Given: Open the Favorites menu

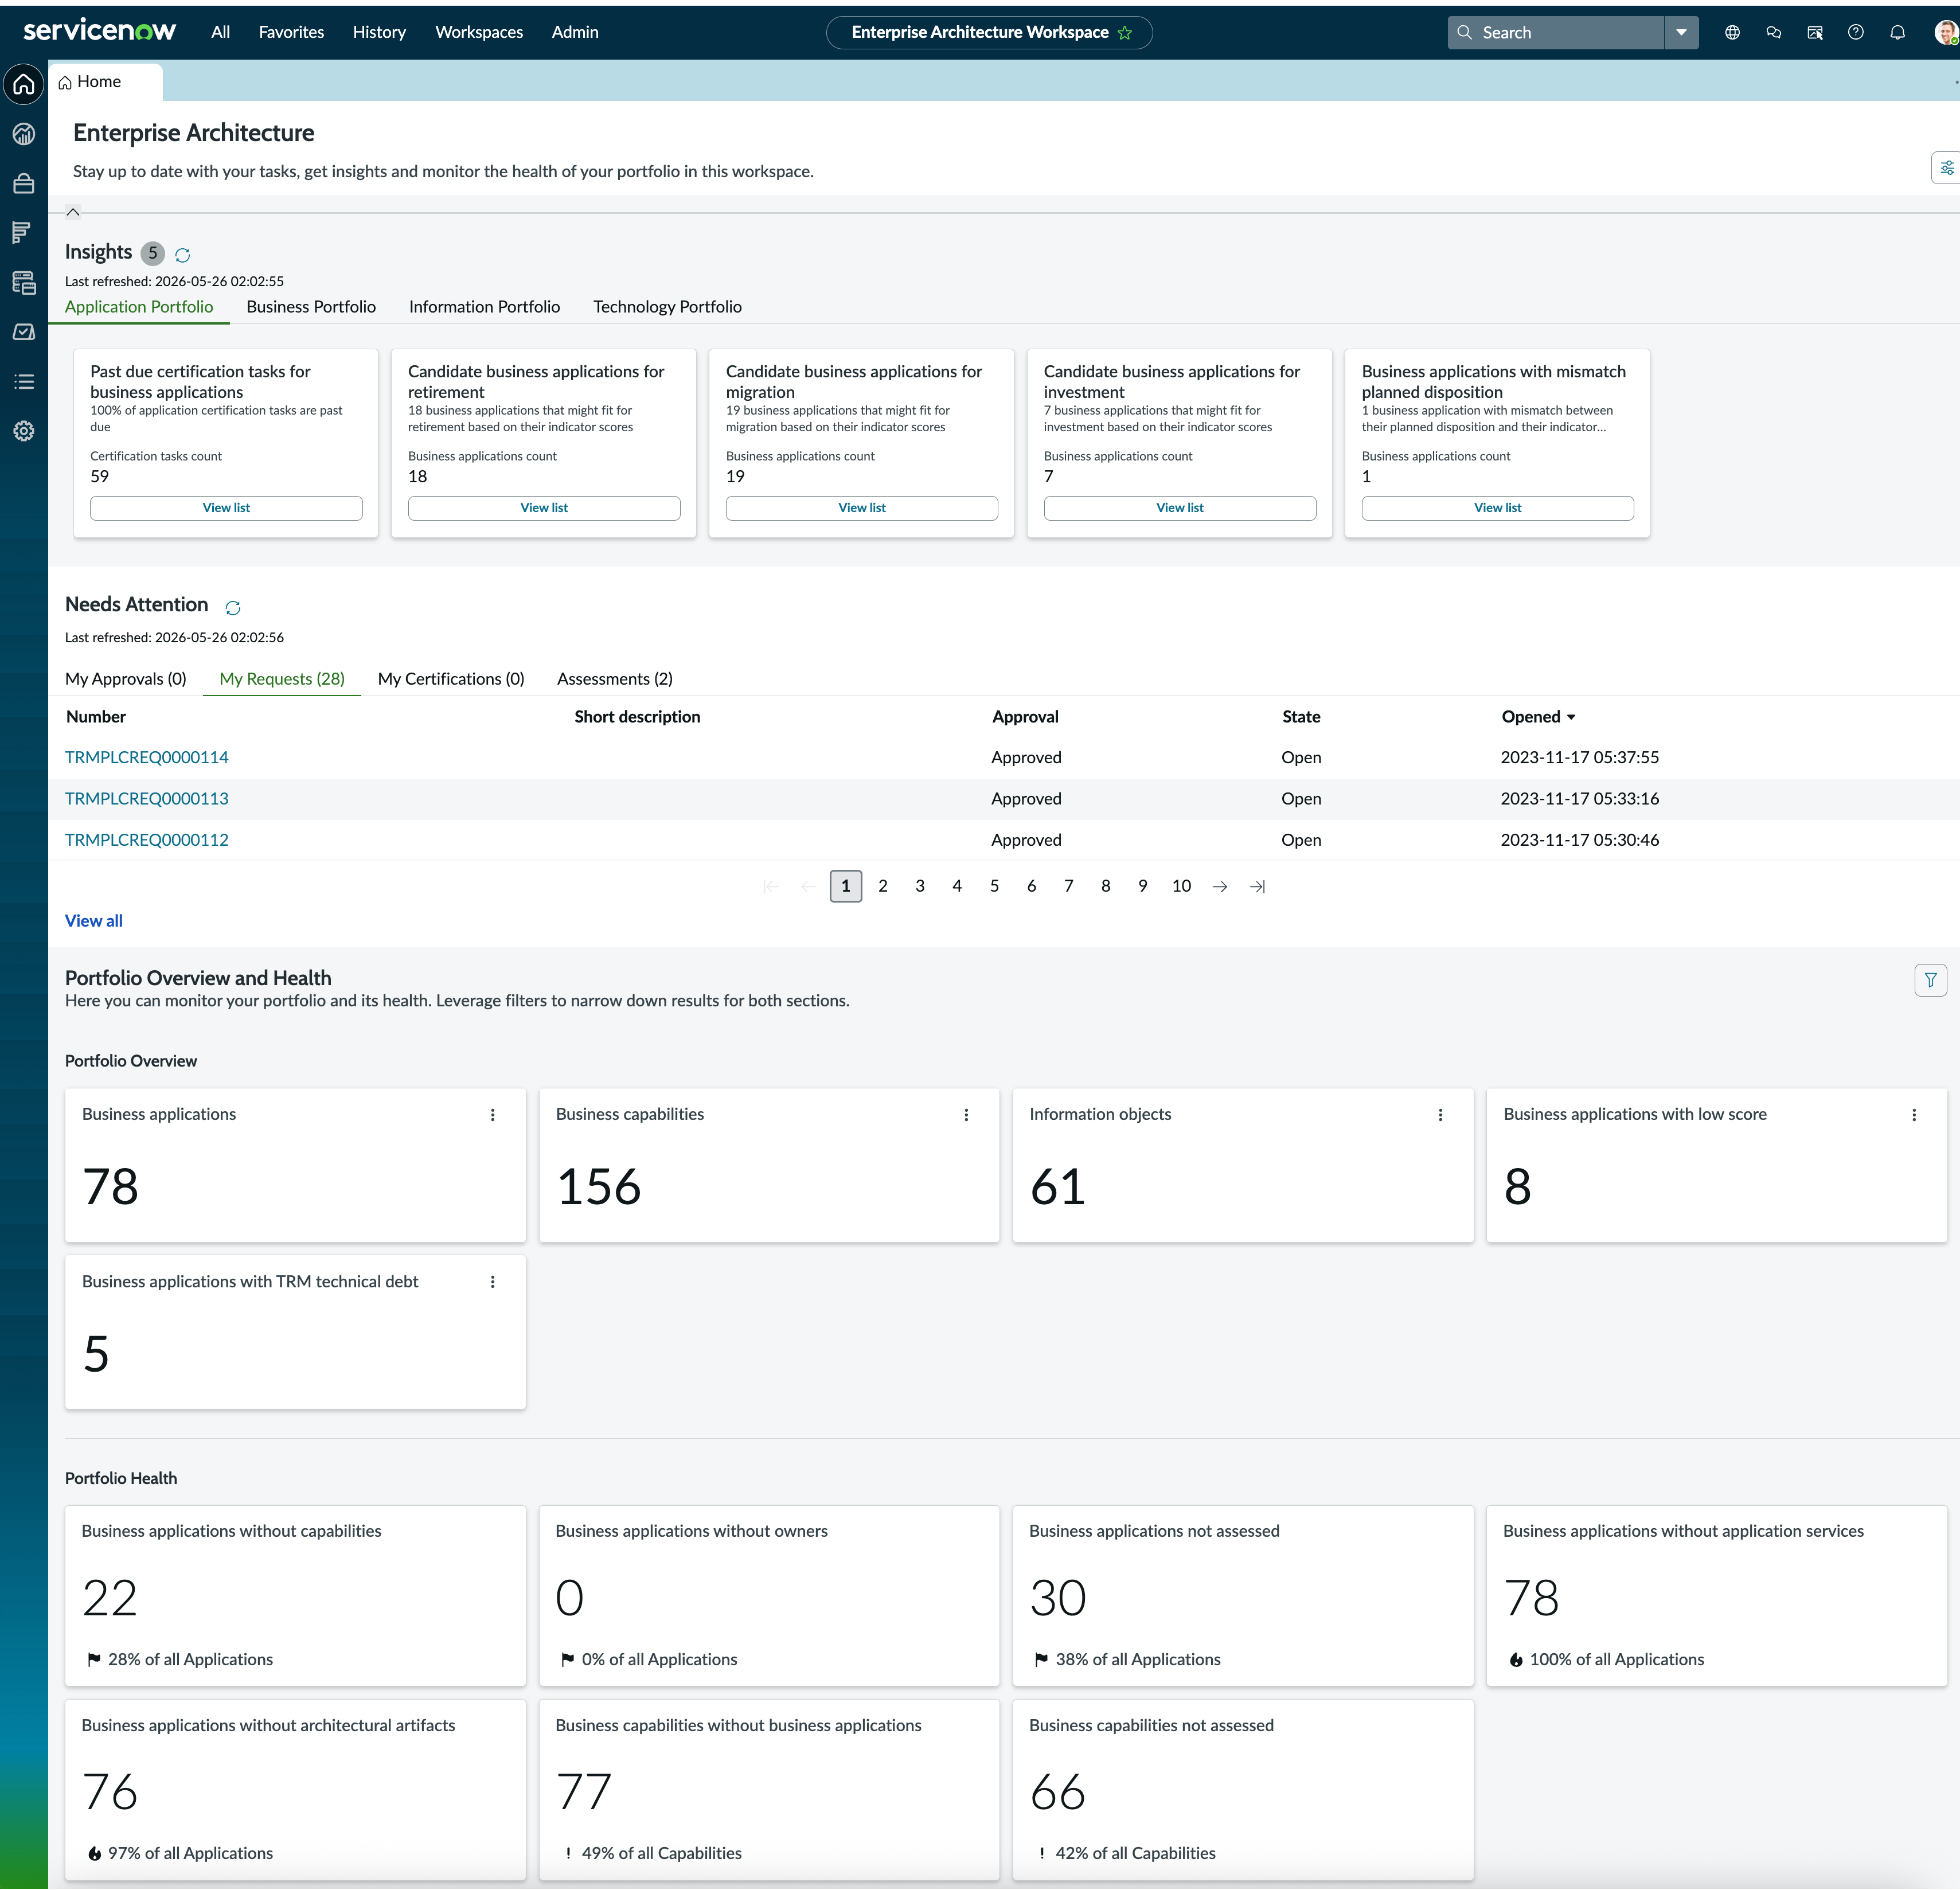Looking at the screenshot, I should (x=291, y=32).
